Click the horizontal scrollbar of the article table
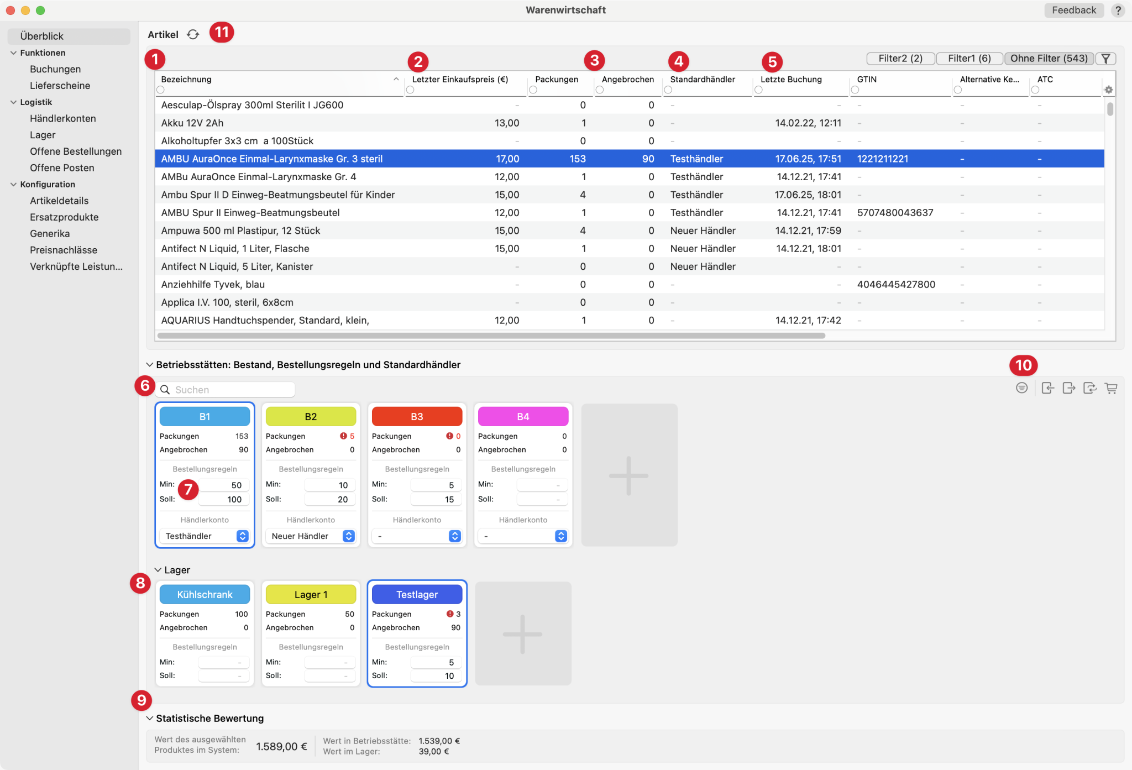This screenshot has width=1132, height=770. [491, 336]
